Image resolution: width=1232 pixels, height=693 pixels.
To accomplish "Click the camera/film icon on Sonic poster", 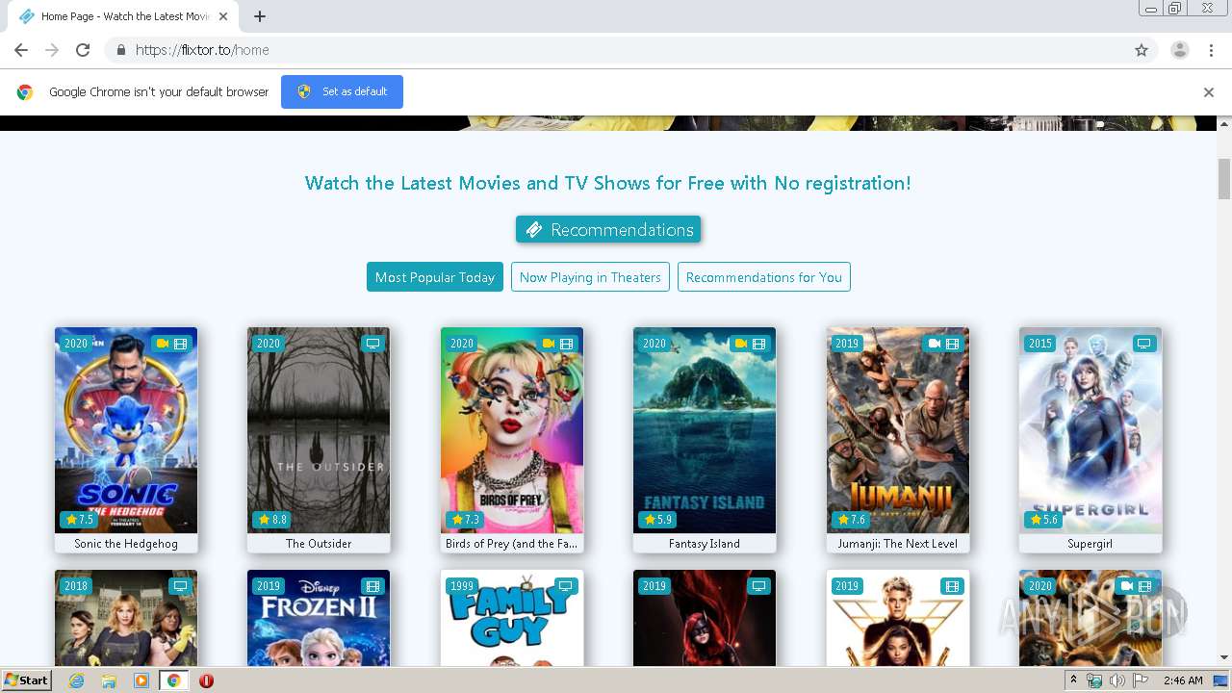I will click(171, 344).
